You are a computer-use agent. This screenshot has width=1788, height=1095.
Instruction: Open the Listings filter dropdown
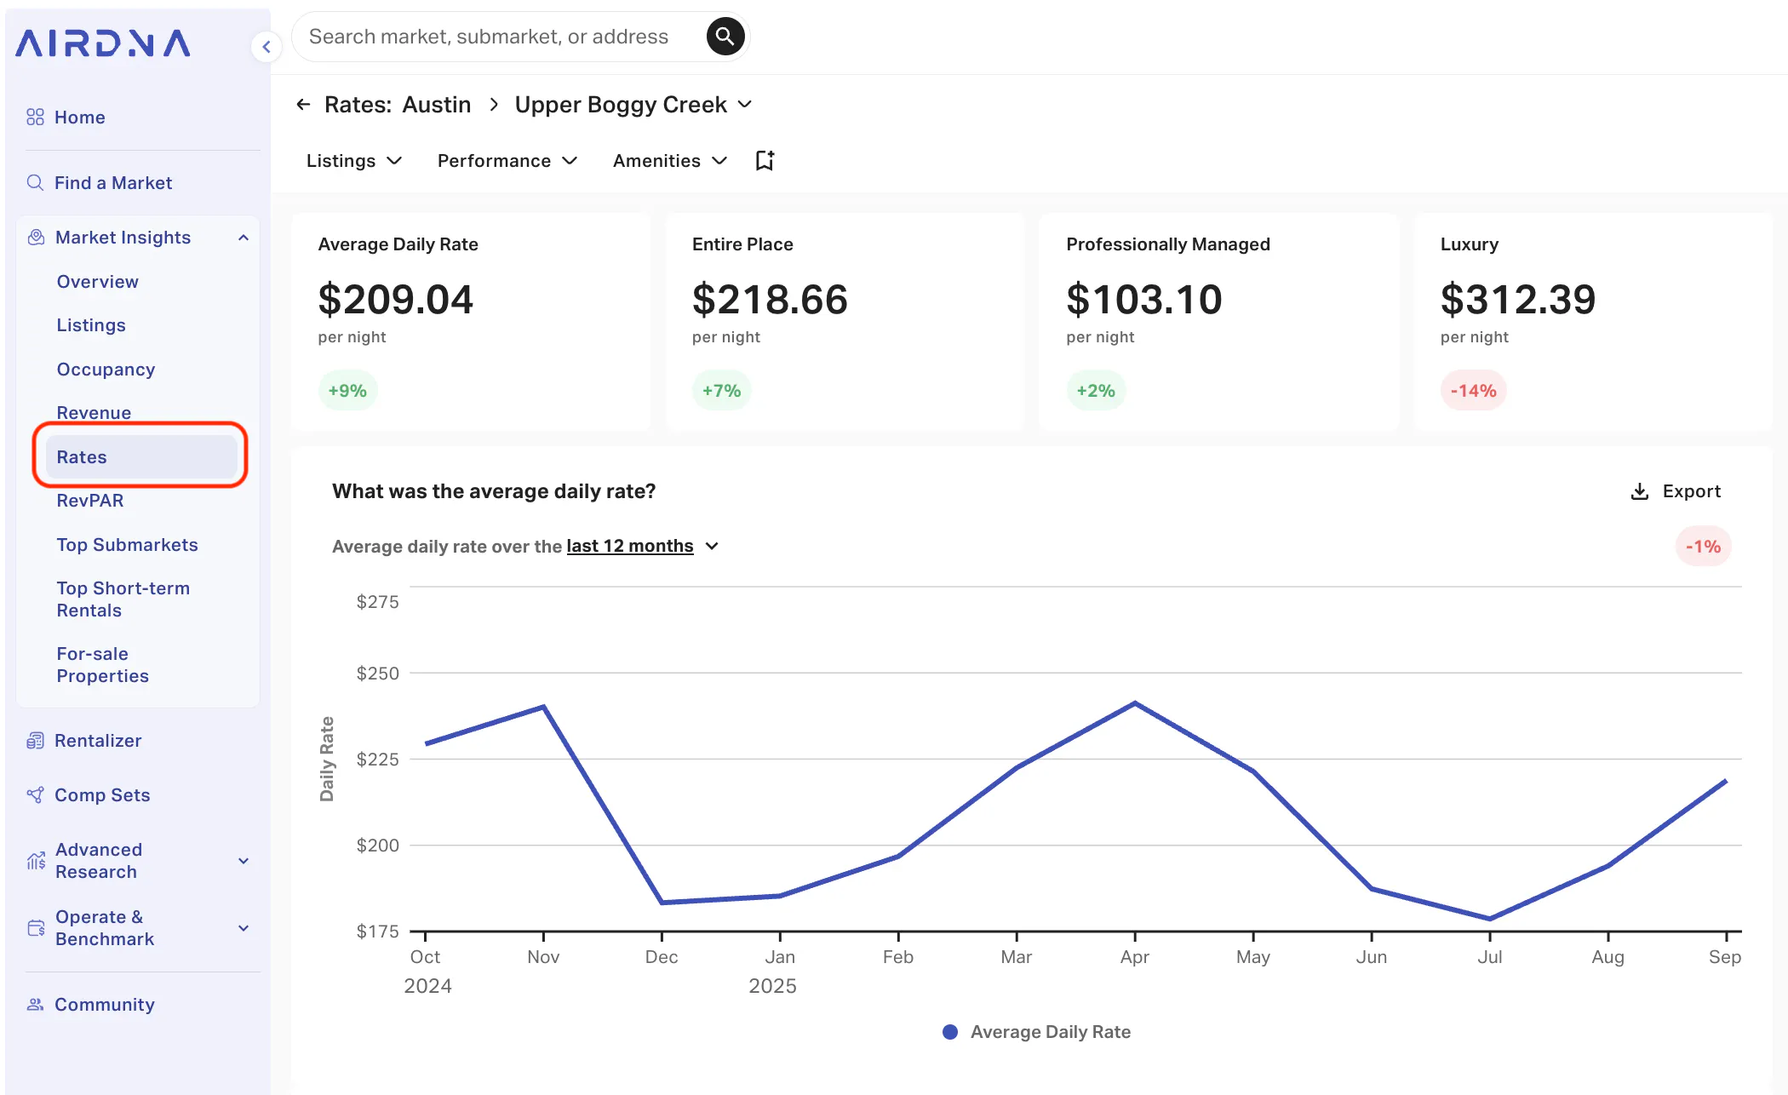pos(354,161)
